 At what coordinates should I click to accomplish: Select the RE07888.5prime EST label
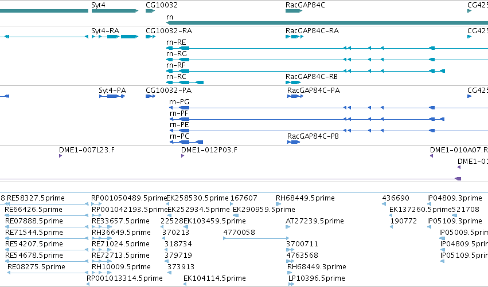34,221
